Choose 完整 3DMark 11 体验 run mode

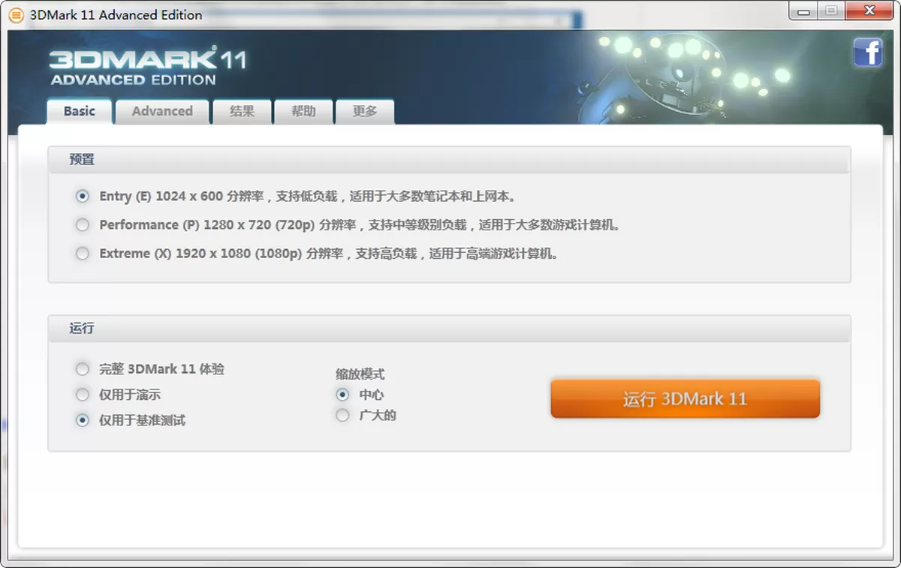pyautogui.click(x=82, y=368)
